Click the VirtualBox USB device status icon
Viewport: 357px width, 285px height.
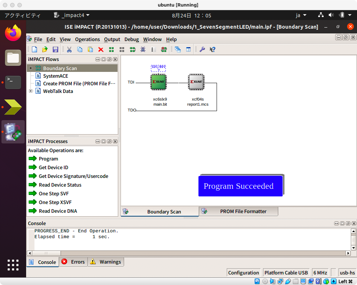click(x=288, y=281)
